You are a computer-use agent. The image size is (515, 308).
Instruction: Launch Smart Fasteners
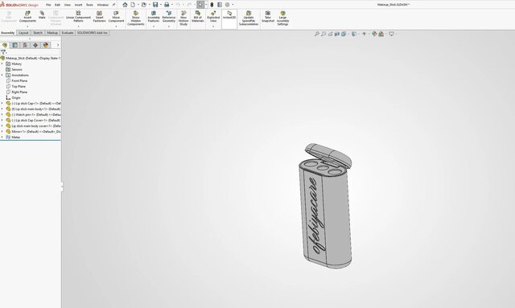(99, 17)
